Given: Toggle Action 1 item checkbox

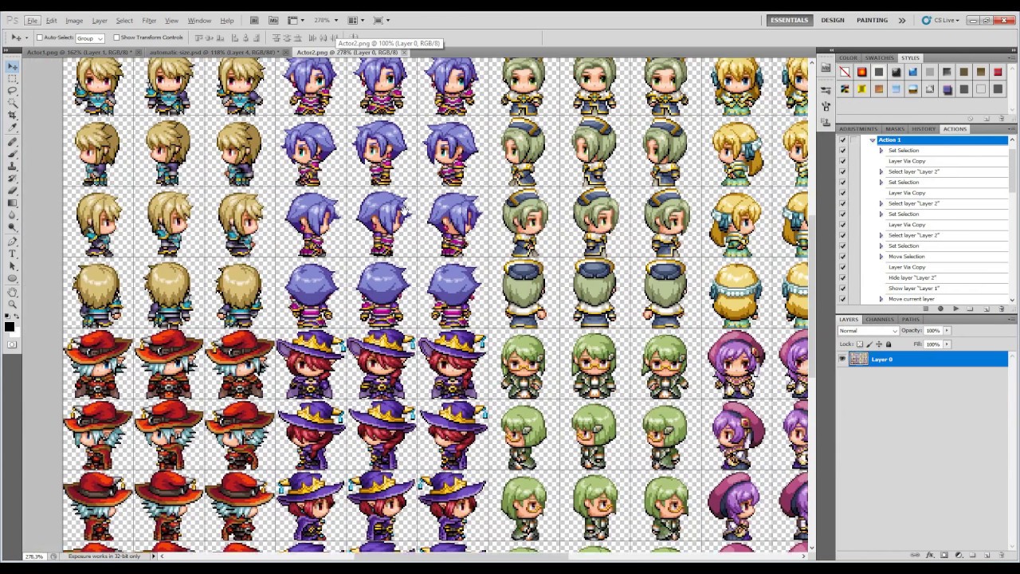Looking at the screenshot, I should pos(842,140).
